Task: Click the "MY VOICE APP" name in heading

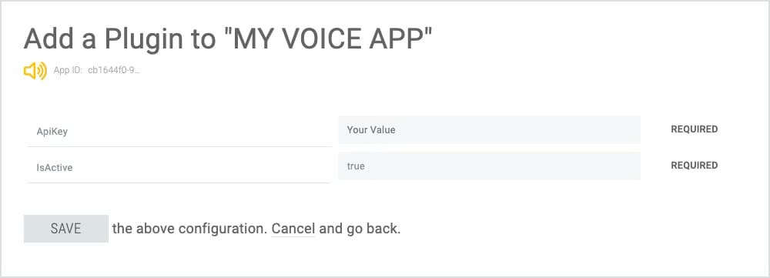Action: pyautogui.click(x=327, y=39)
